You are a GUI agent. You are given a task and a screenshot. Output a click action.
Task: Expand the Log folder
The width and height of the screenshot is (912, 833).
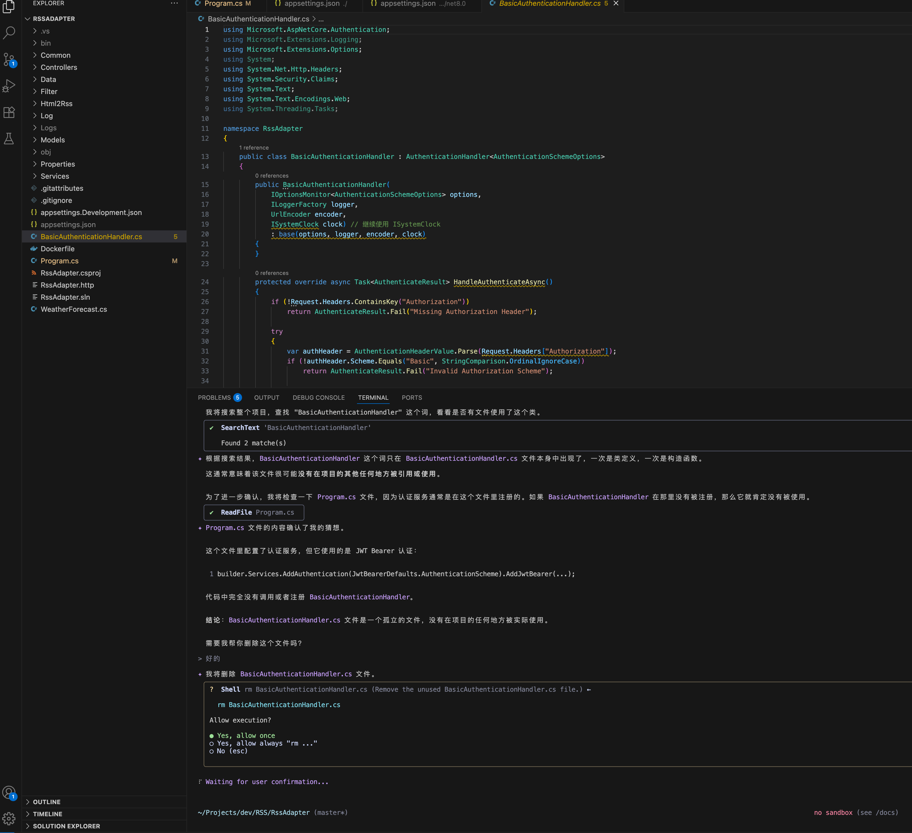click(x=104, y=116)
